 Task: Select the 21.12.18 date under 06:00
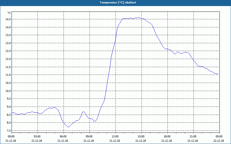pos(63,141)
